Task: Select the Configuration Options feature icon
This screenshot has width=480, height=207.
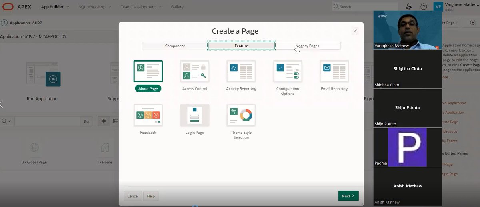Action: pyautogui.click(x=288, y=72)
